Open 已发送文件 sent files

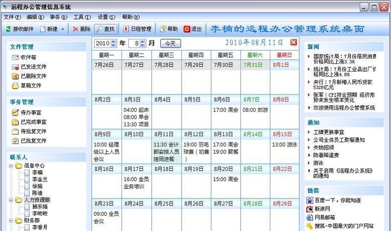pos(29,67)
